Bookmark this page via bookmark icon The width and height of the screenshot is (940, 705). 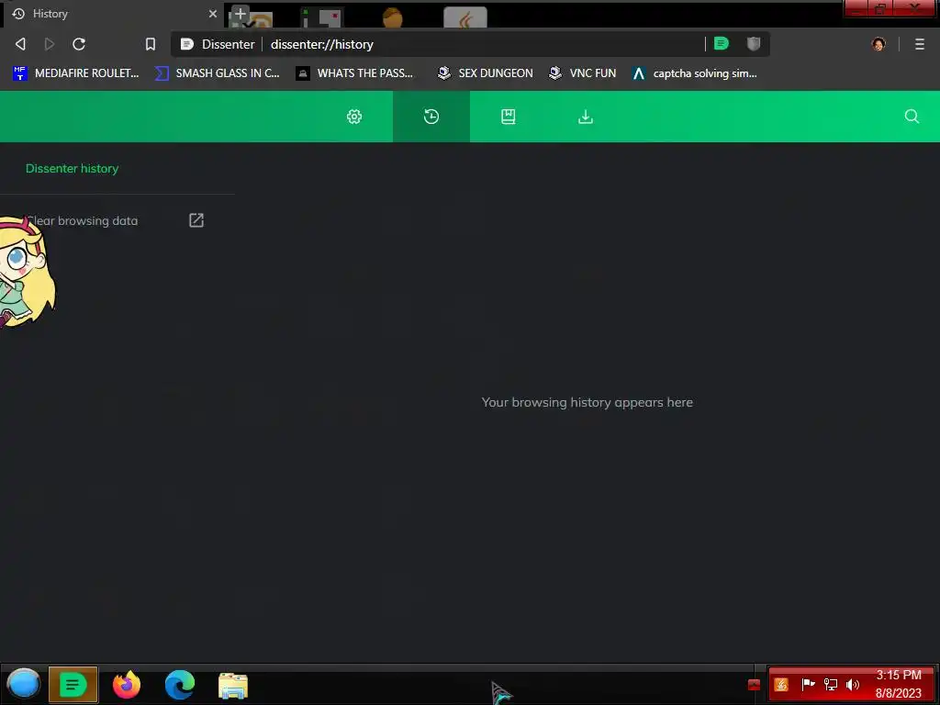151,44
